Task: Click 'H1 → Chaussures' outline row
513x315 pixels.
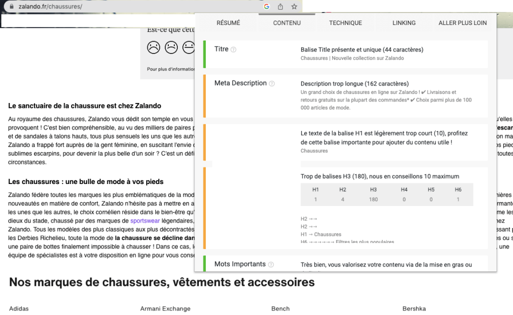Action: [321, 234]
